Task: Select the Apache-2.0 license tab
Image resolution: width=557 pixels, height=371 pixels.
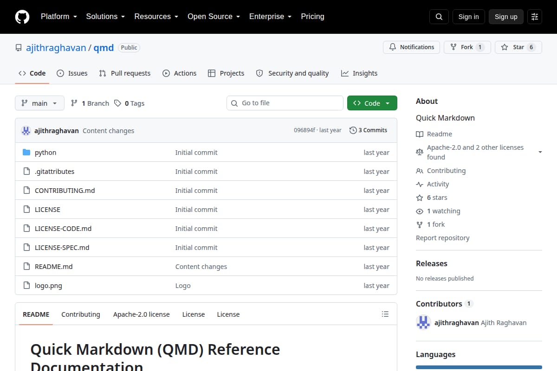Action: pos(142,314)
